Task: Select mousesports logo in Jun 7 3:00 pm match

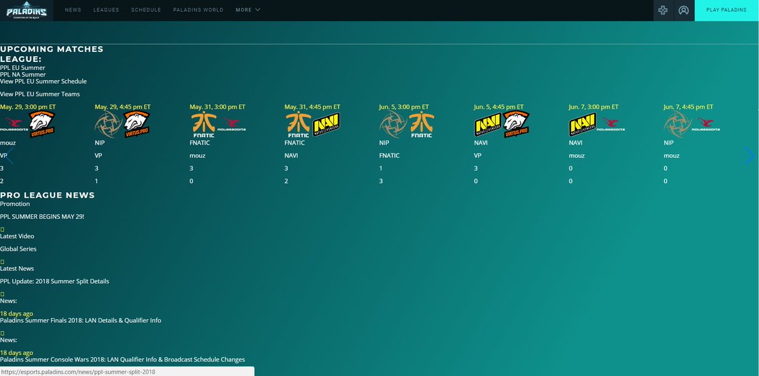Action: 612,124
